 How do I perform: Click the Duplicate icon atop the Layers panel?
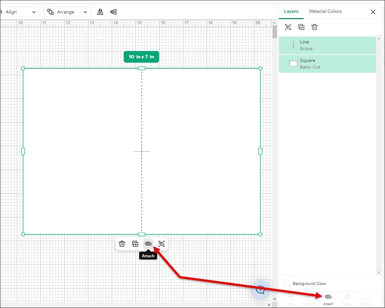point(301,27)
